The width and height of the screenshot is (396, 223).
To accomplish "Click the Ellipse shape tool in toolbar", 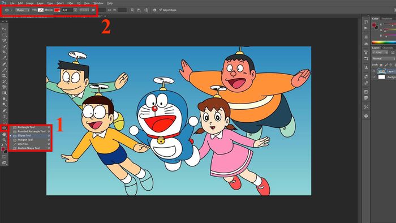I will (4, 128).
